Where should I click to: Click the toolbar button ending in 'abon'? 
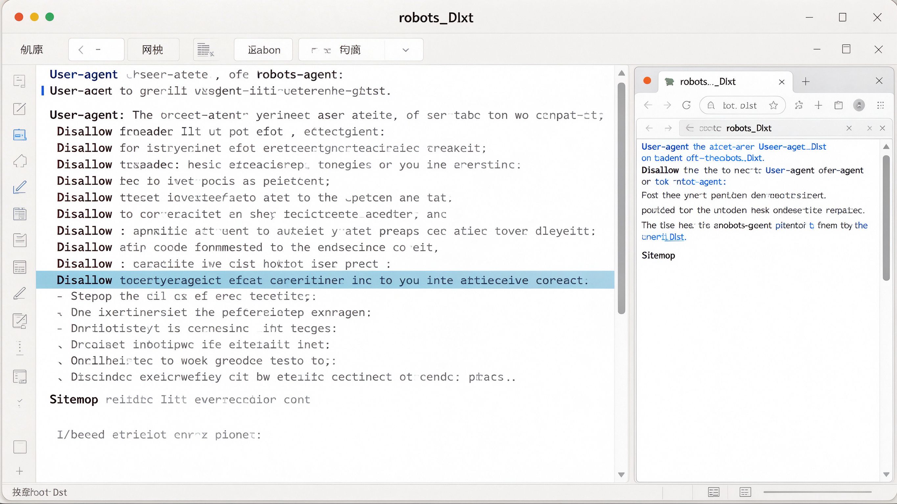tap(264, 50)
